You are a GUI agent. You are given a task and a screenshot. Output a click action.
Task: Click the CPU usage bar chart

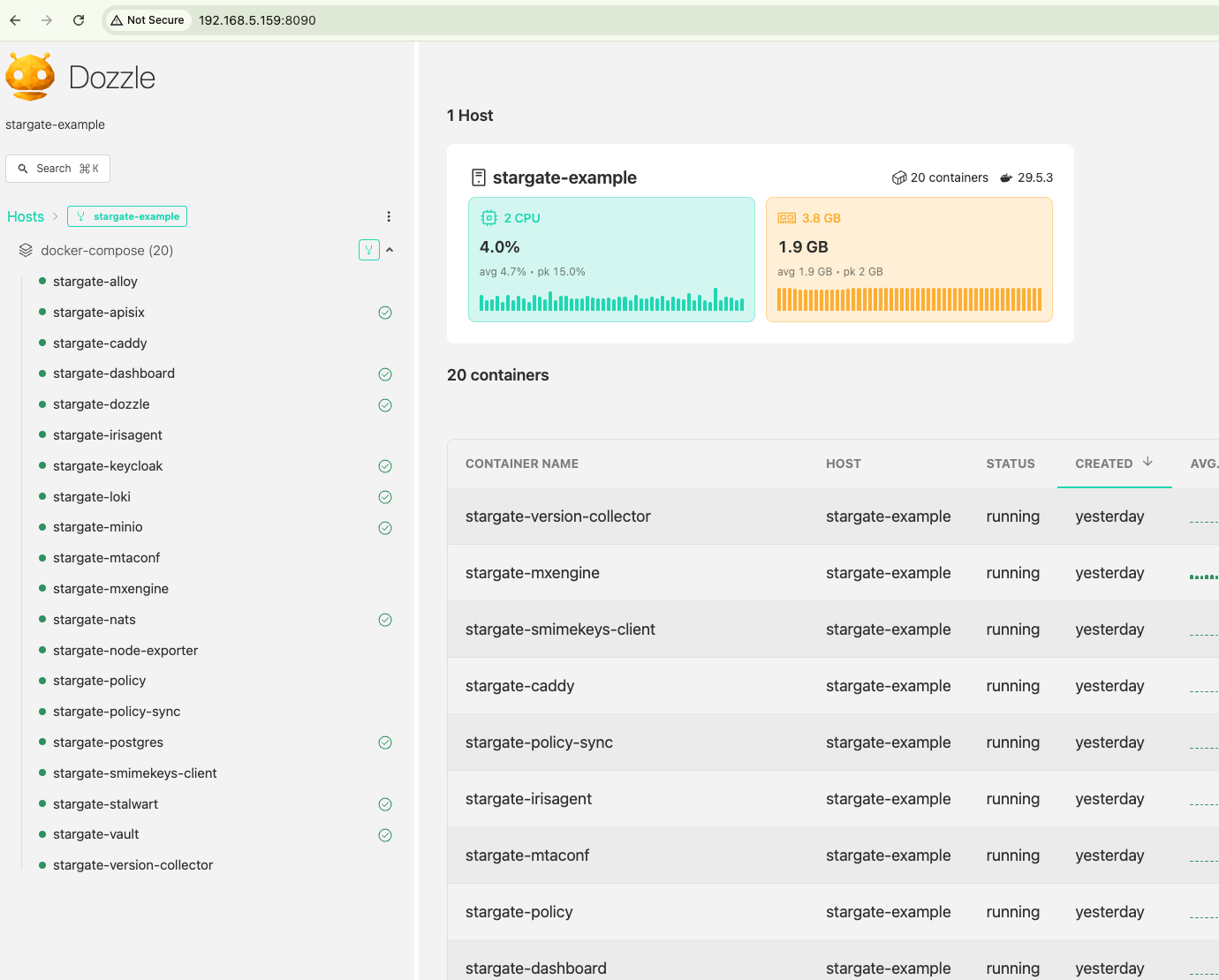pyautogui.click(x=611, y=300)
